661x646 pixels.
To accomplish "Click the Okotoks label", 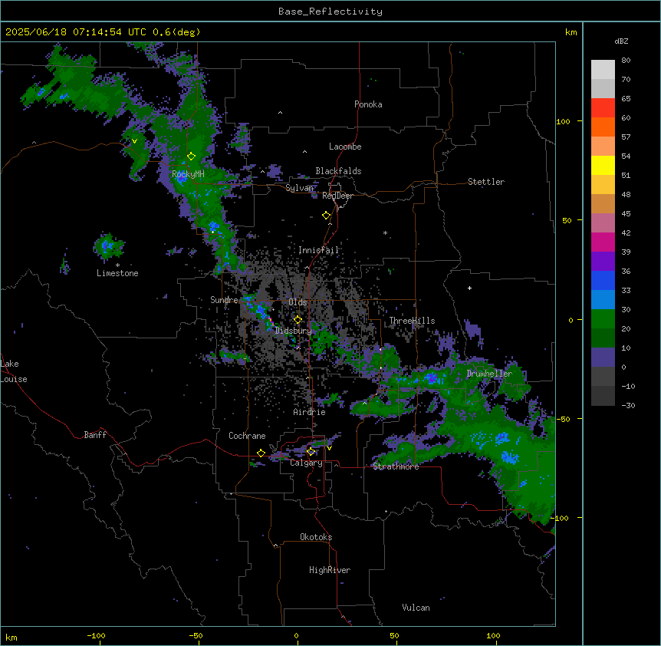I will click(316, 537).
